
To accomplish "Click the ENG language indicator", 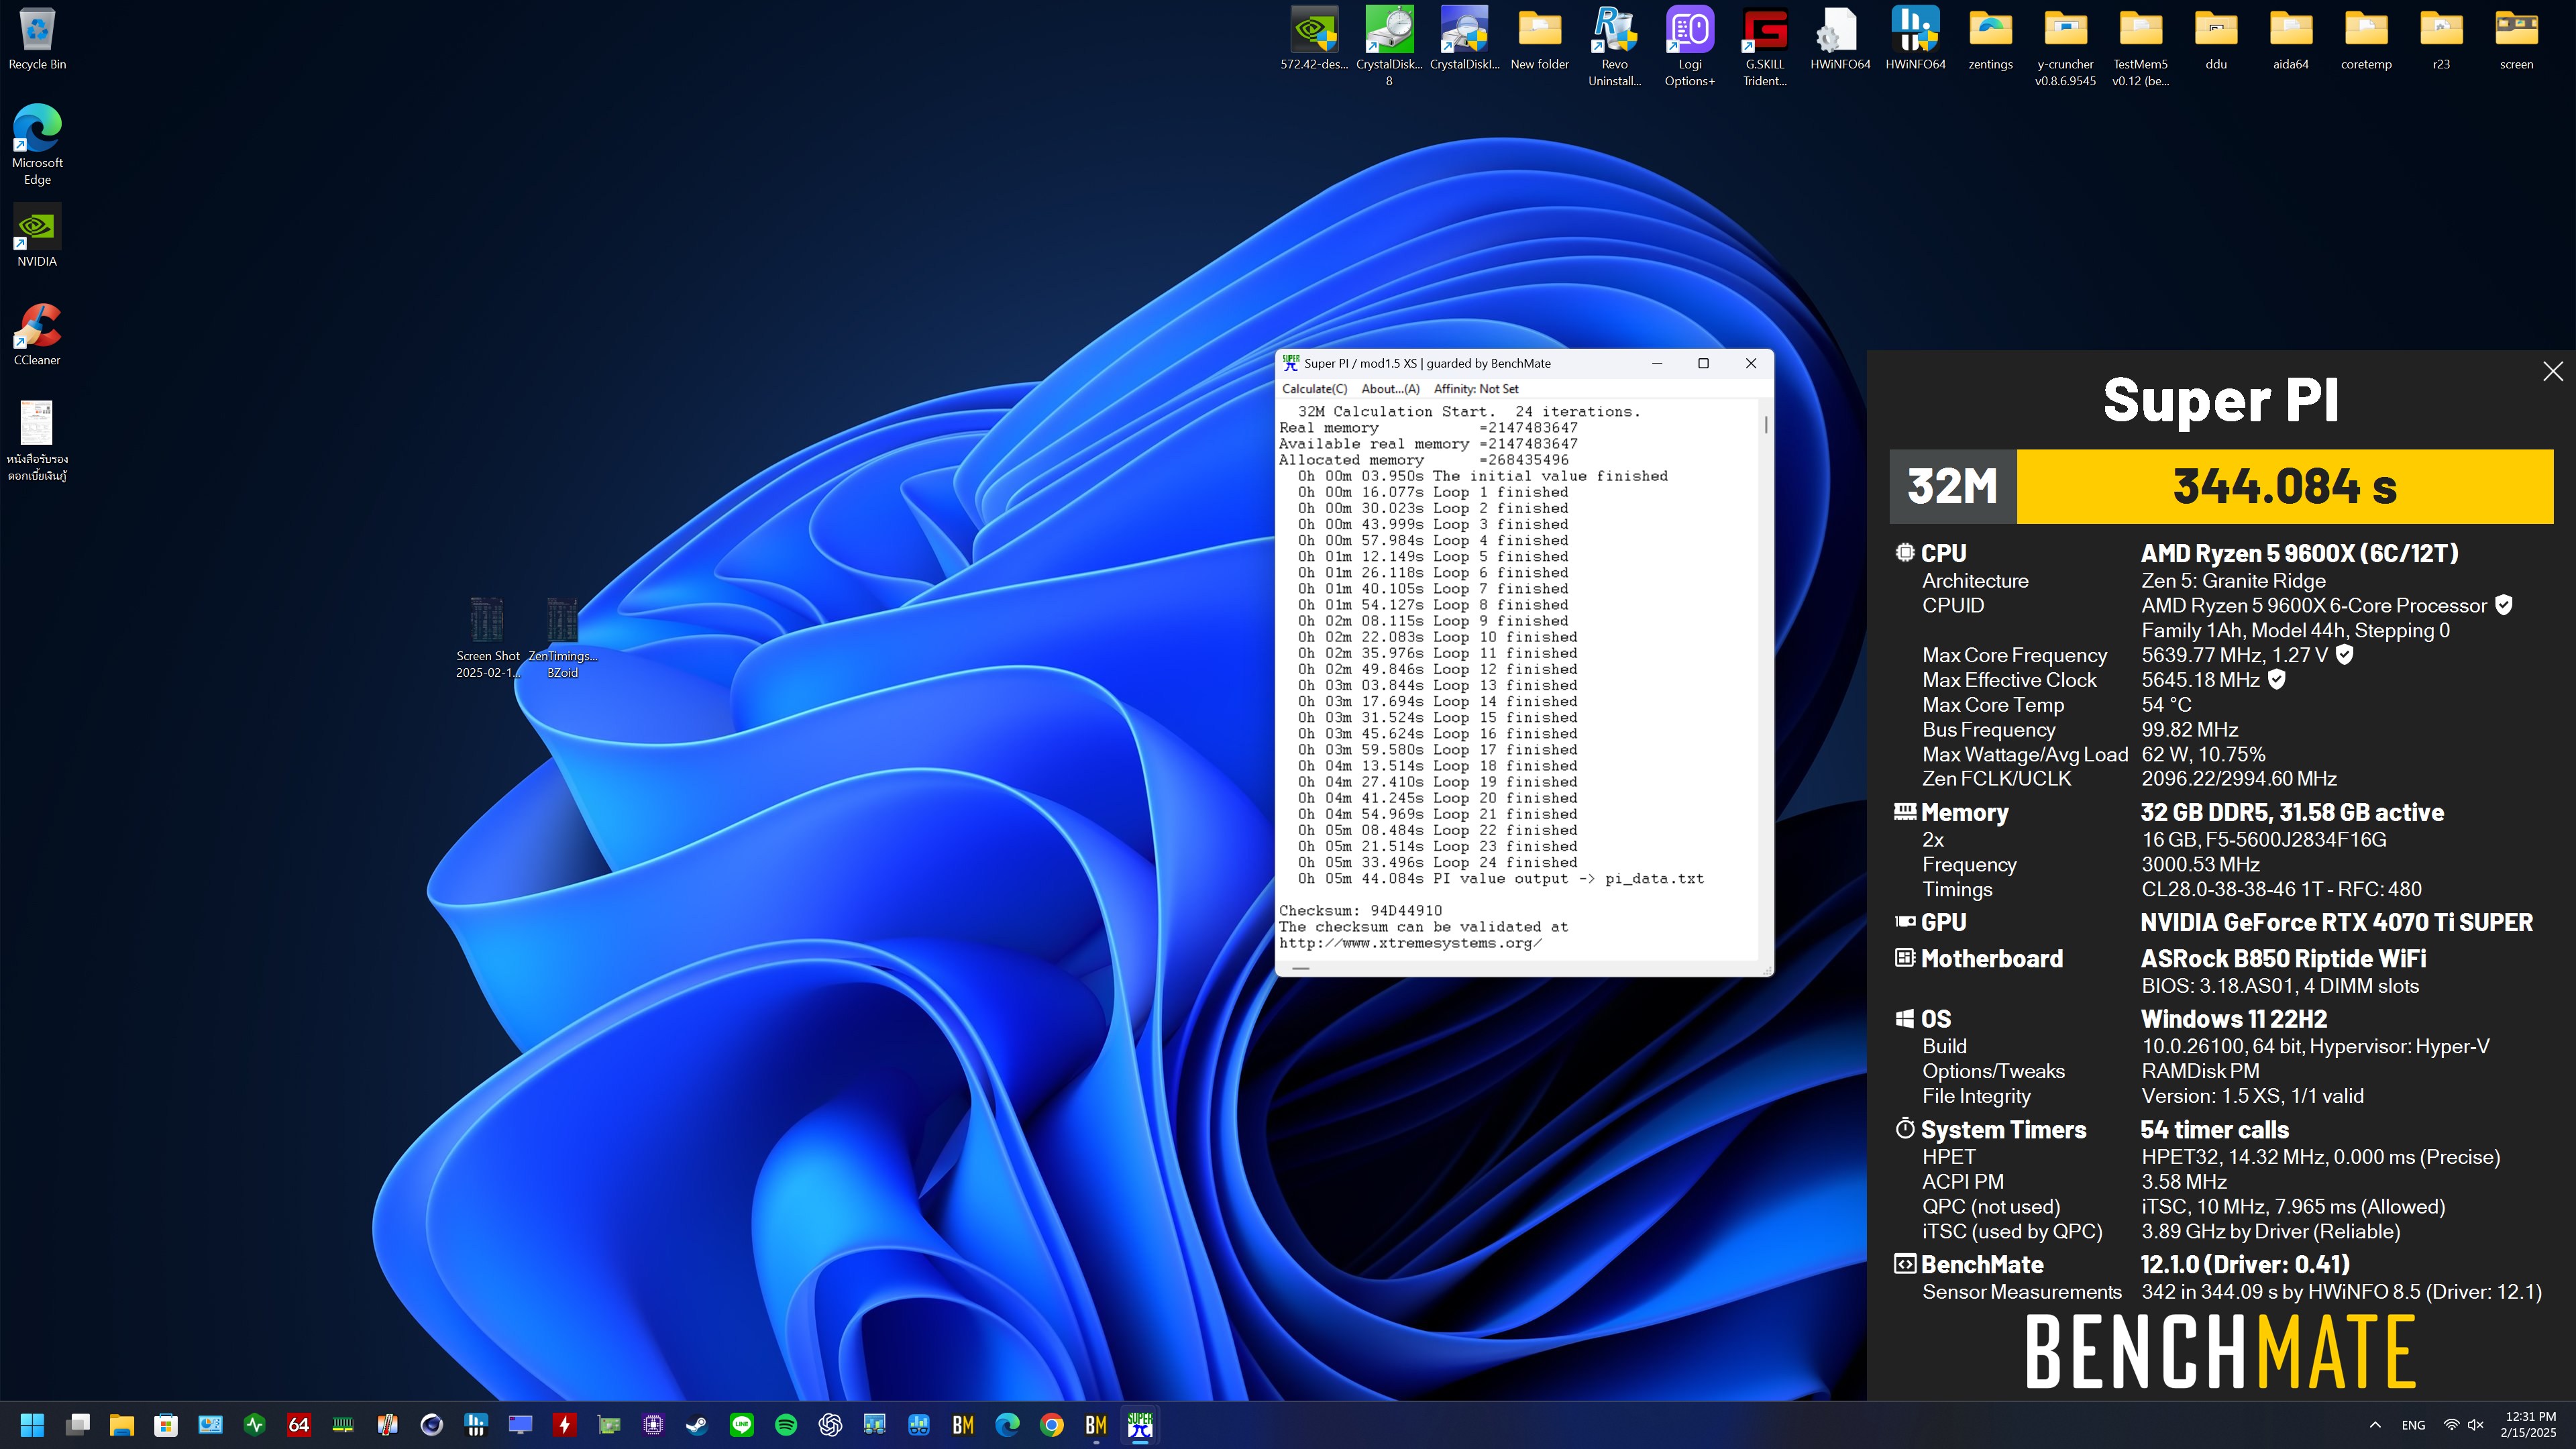I will click(x=2413, y=1425).
